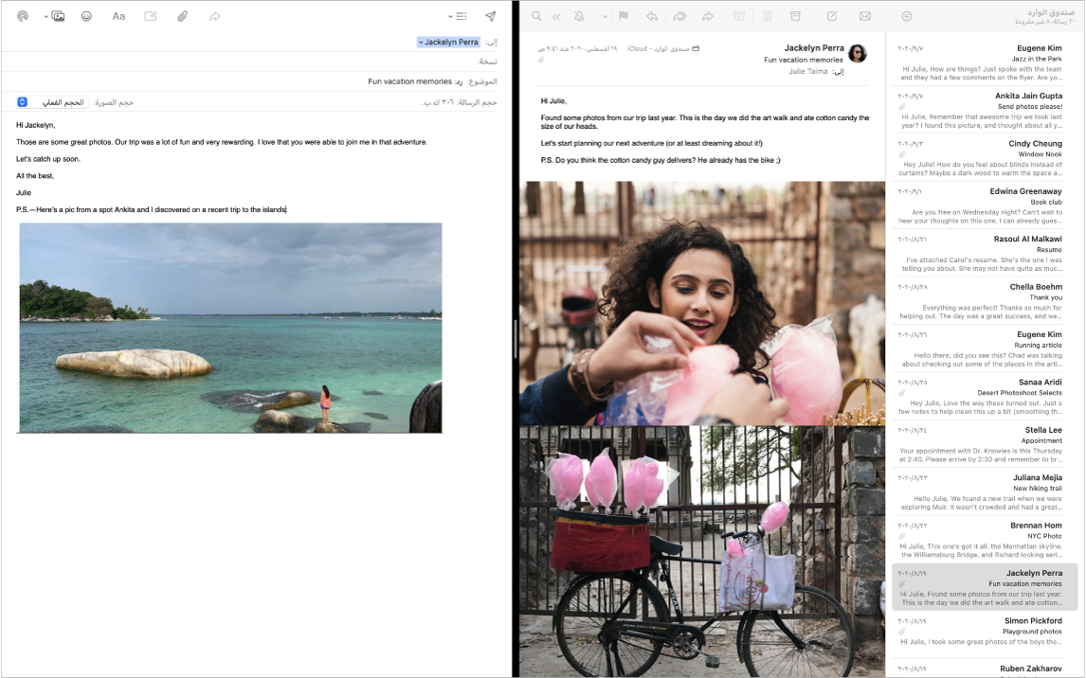1086x678 pixels.
Task: Open the image size popup (الحجم الفعلي)
Action: [x=52, y=102]
